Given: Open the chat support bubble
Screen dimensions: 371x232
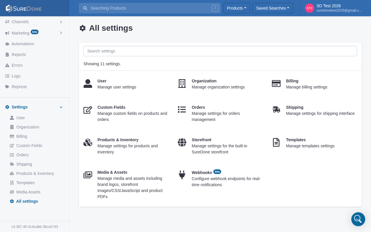Looking at the screenshot, I should (x=358, y=219).
